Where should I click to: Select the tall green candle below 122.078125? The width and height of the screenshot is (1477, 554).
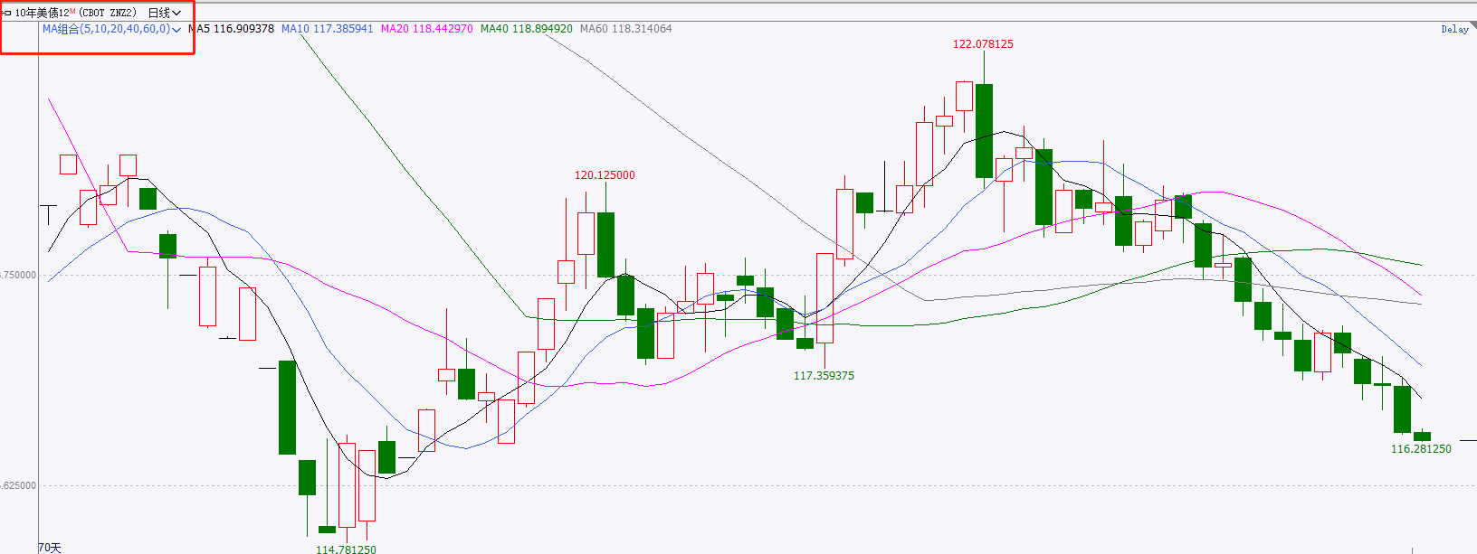[984, 131]
